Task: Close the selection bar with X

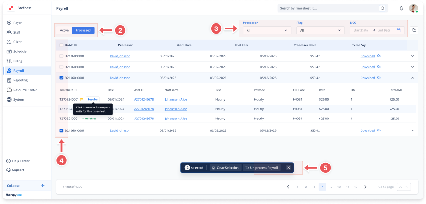Action: coord(288,168)
